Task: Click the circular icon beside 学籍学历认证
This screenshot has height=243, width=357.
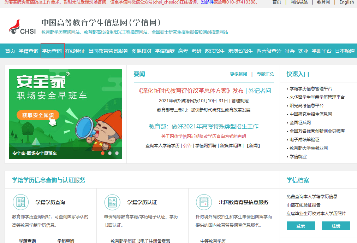Action: tap(112, 202)
